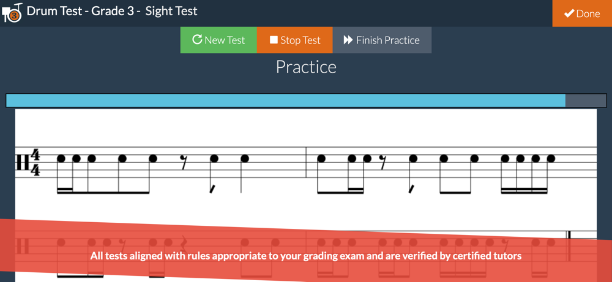Viewport: 612px width, 282px height.
Task: Click the white stop square icon
Action: click(273, 40)
